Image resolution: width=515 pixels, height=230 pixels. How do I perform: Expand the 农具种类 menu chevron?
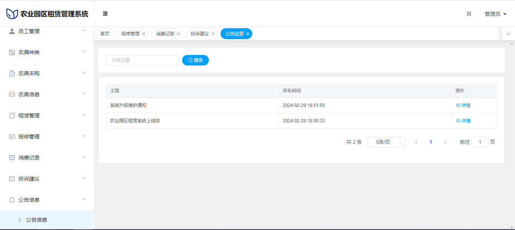pos(84,52)
